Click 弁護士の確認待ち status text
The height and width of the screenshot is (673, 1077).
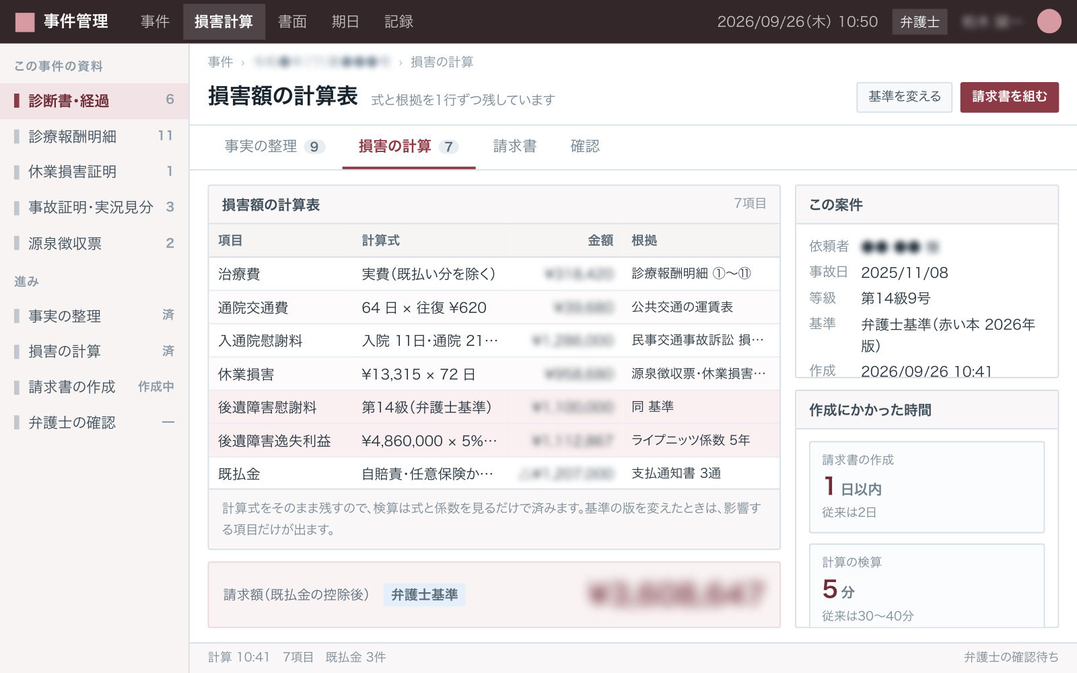click(x=1011, y=657)
